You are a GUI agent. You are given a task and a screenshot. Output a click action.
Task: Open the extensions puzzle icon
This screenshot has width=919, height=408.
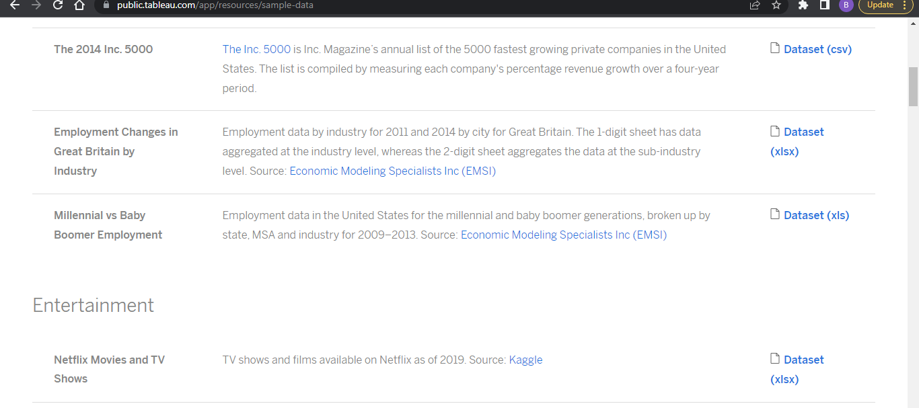803,5
